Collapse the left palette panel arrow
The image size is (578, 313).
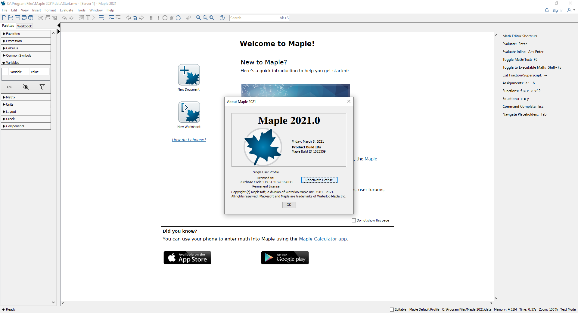point(59,26)
